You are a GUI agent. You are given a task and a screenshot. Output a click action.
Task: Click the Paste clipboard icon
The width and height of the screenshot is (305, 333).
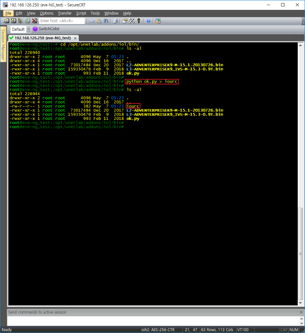click(x=99, y=21)
